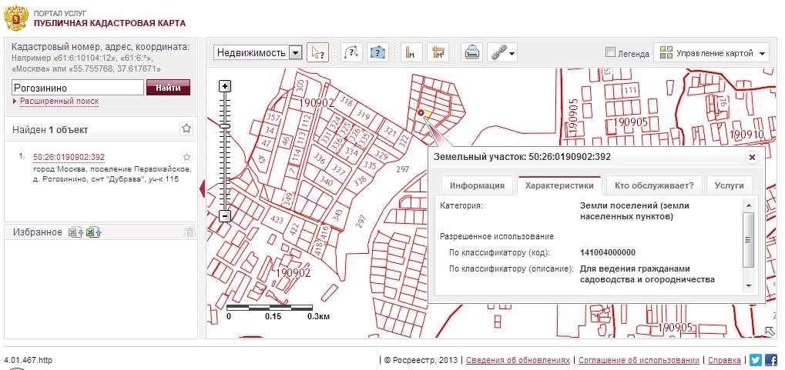Click the map marker on the selected parcel
The image size is (785, 370).
[421, 114]
